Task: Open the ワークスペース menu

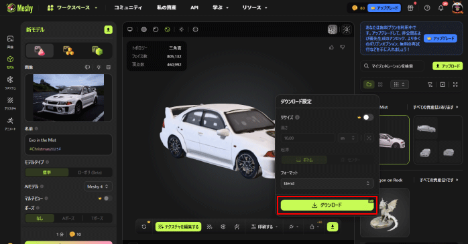Action: [x=72, y=8]
